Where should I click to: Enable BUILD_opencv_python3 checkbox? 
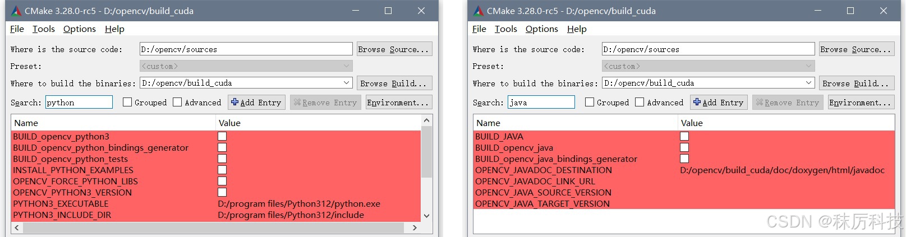[222, 136]
